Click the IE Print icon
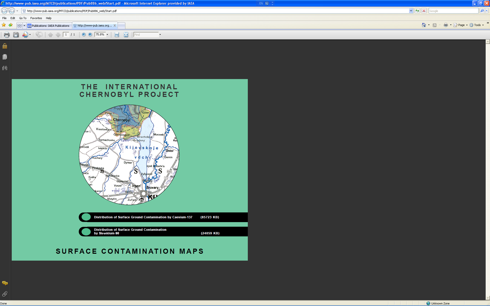This screenshot has height=306, width=490. pyautogui.click(x=446, y=25)
